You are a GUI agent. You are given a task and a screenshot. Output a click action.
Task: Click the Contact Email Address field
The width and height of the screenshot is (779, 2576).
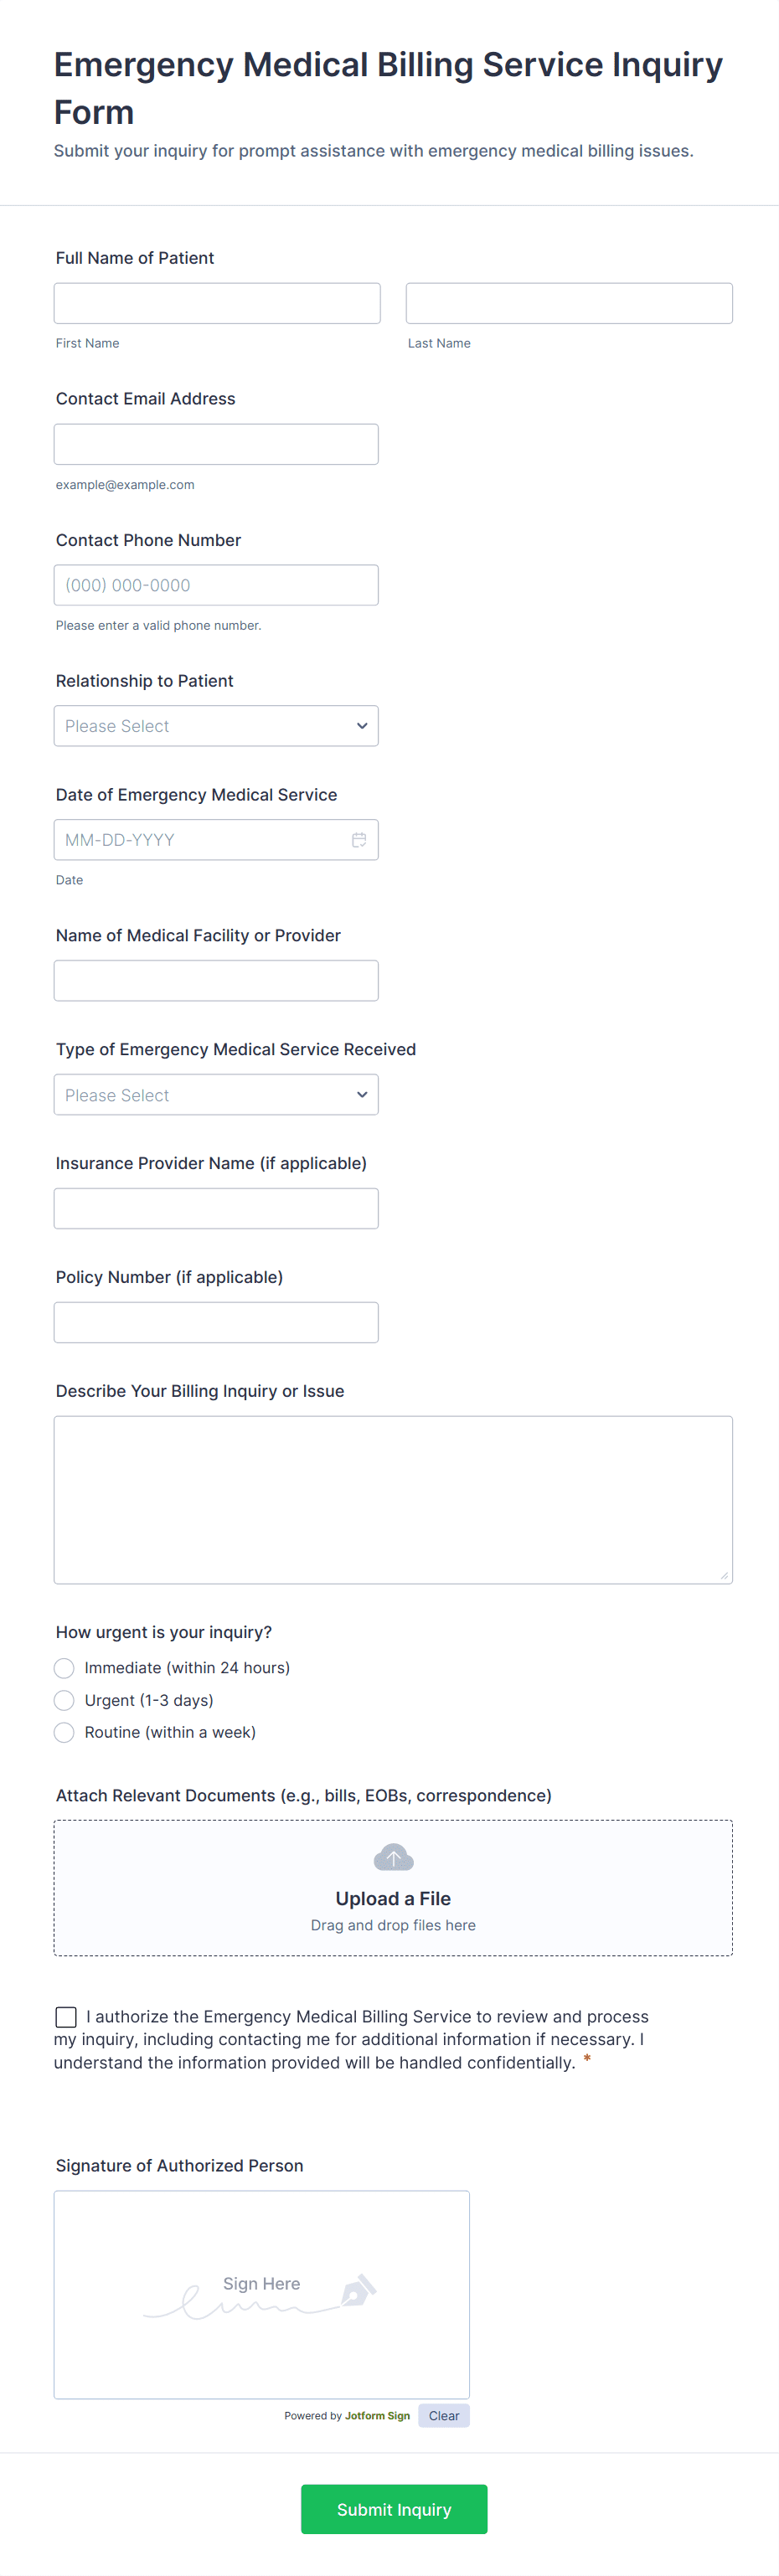pos(216,444)
